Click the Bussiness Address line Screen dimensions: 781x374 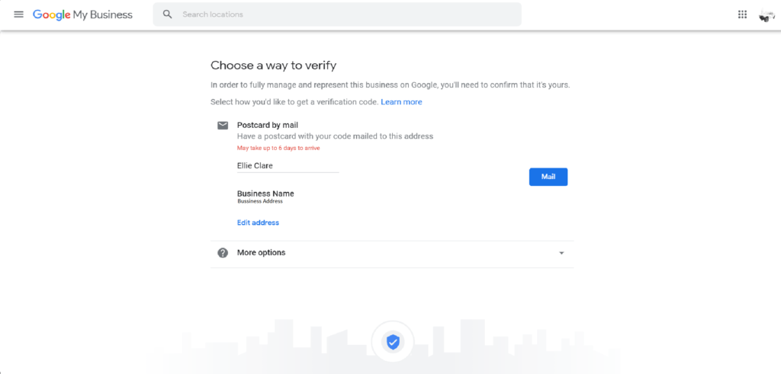coord(260,201)
